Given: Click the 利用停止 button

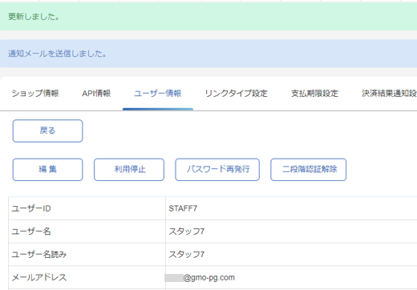Looking at the screenshot, I should coord(129,170).
